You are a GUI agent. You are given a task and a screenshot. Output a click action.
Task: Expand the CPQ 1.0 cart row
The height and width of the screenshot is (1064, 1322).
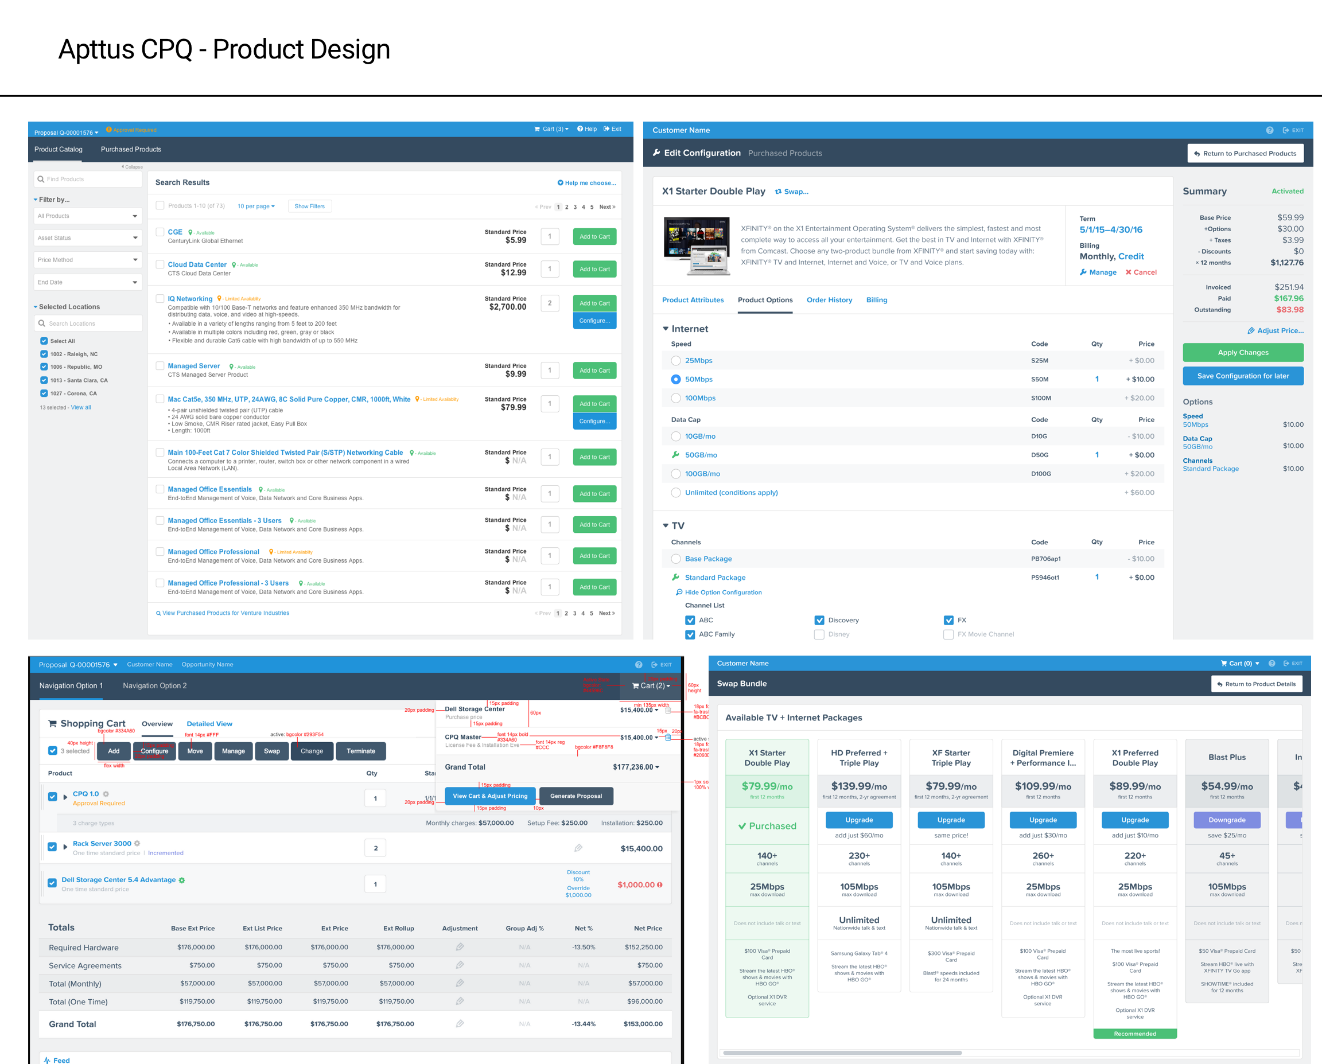tap(65, 797)
